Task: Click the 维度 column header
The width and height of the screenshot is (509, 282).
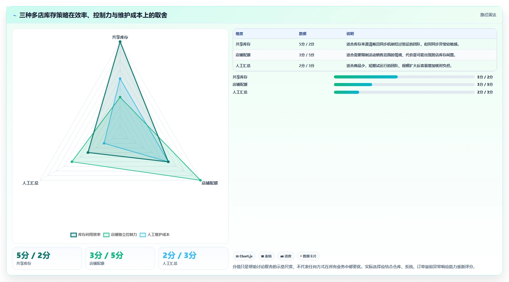Action: click(240, 34)
